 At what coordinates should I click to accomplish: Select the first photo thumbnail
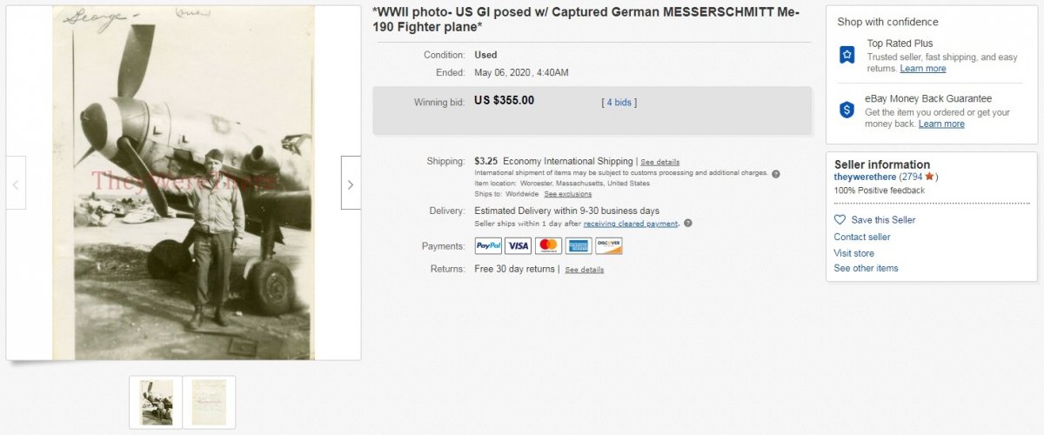coord(156,402)
